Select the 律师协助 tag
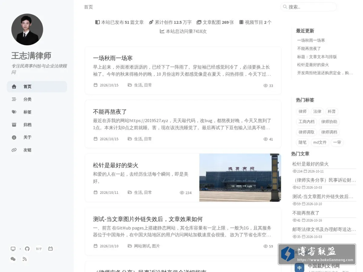 coord(329,122)
